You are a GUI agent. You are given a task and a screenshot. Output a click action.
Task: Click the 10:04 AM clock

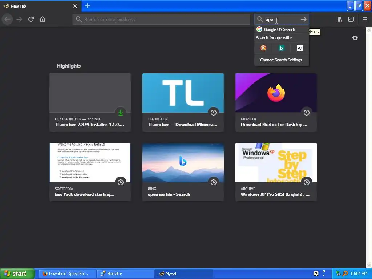(359, 274)
